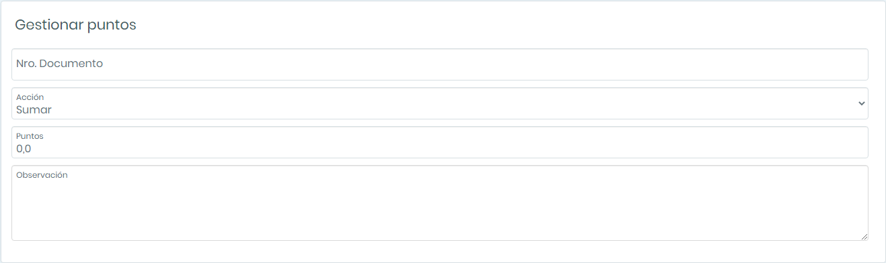This screenshot has width=886, height=263.
Task: Click the textarea resize grip icon
Action: tap(864, 236)
